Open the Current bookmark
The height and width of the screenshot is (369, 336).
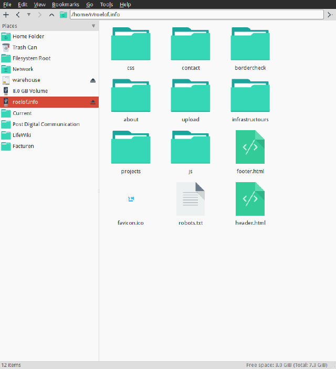[x=49, y=113]
